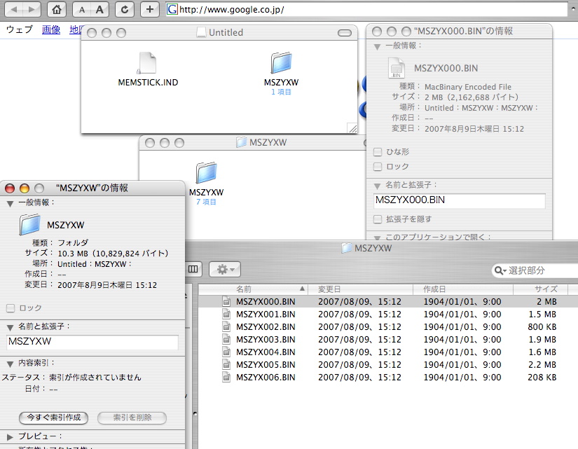578x449 pixels.
Task: Click 今すぐ索引作成 button
Action: tap(53, 417)
